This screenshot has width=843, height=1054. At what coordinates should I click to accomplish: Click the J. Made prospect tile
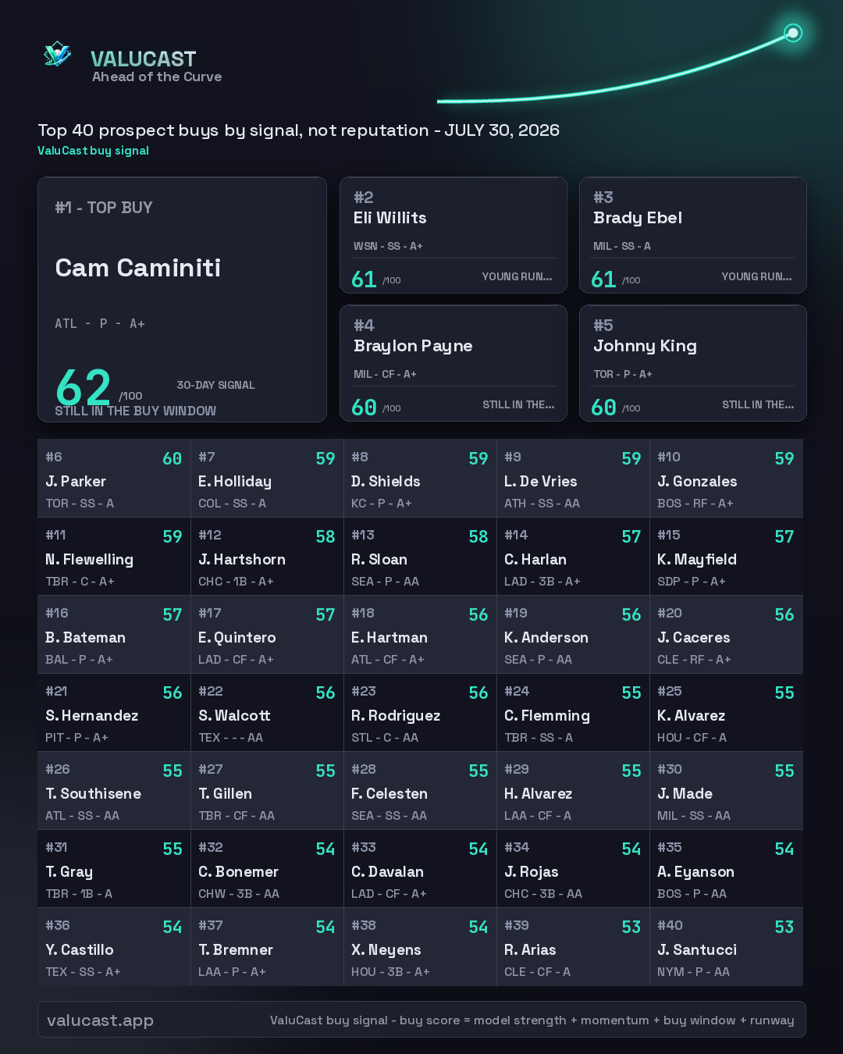click(x=726, y=791)
